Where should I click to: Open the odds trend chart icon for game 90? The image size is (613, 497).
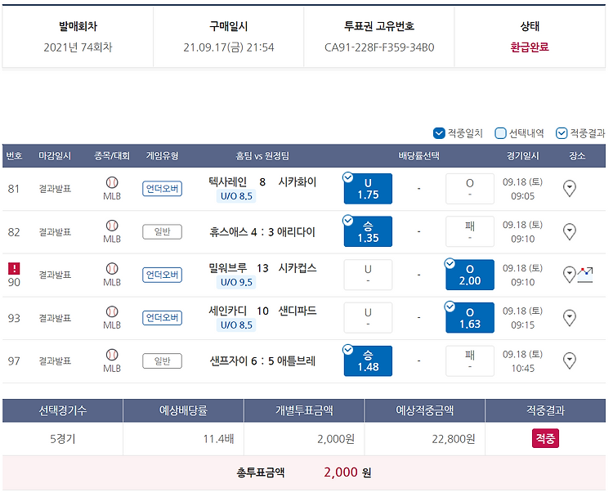click(585, 275)
